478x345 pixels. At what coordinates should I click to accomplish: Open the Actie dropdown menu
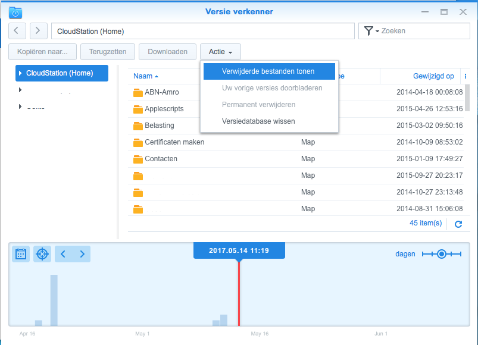click(220, 52)
